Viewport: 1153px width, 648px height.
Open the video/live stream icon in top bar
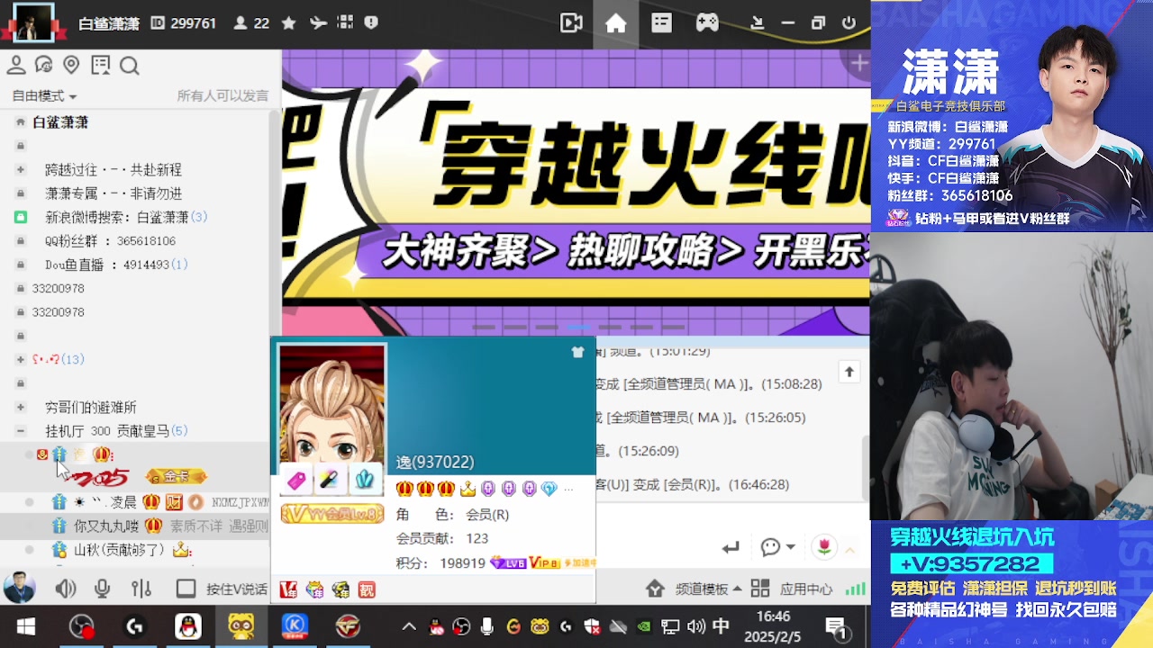(571, 23)
